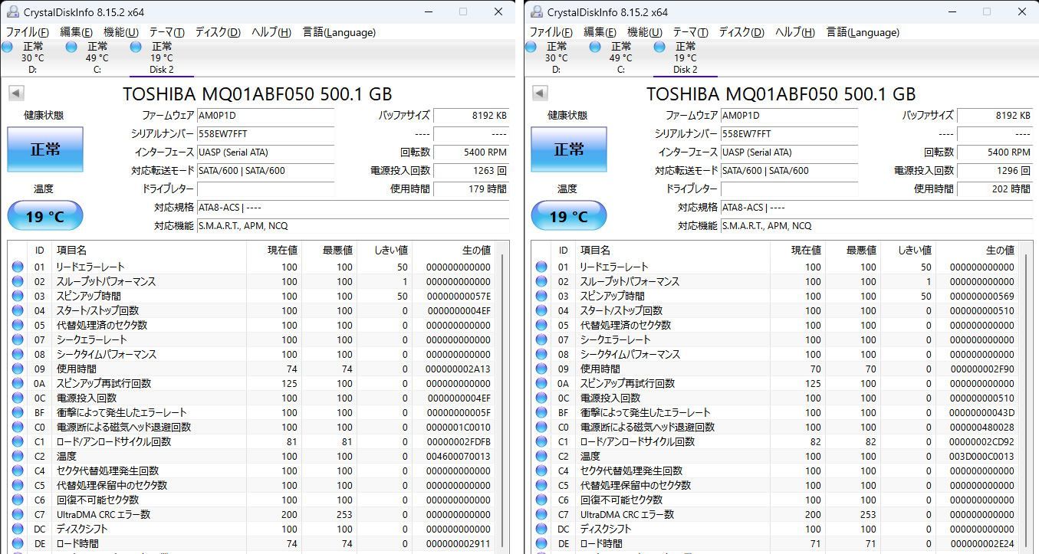Viewport: 1039px width, 554px height.
Task: Click the firmware field showing AM0P1D
Action: (x=265, y=116)
